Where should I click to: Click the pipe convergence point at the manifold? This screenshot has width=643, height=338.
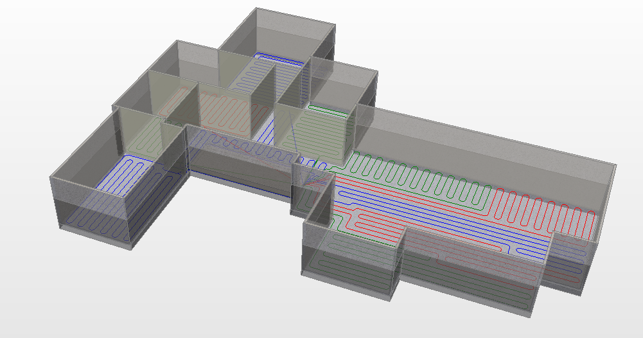311,181
